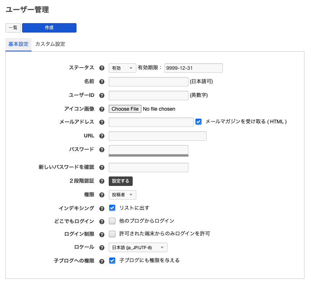Image resolution: width=311 pixels, height=285 pixels.
Task: Open help icon for パスワード
Action: coord(102,150)
